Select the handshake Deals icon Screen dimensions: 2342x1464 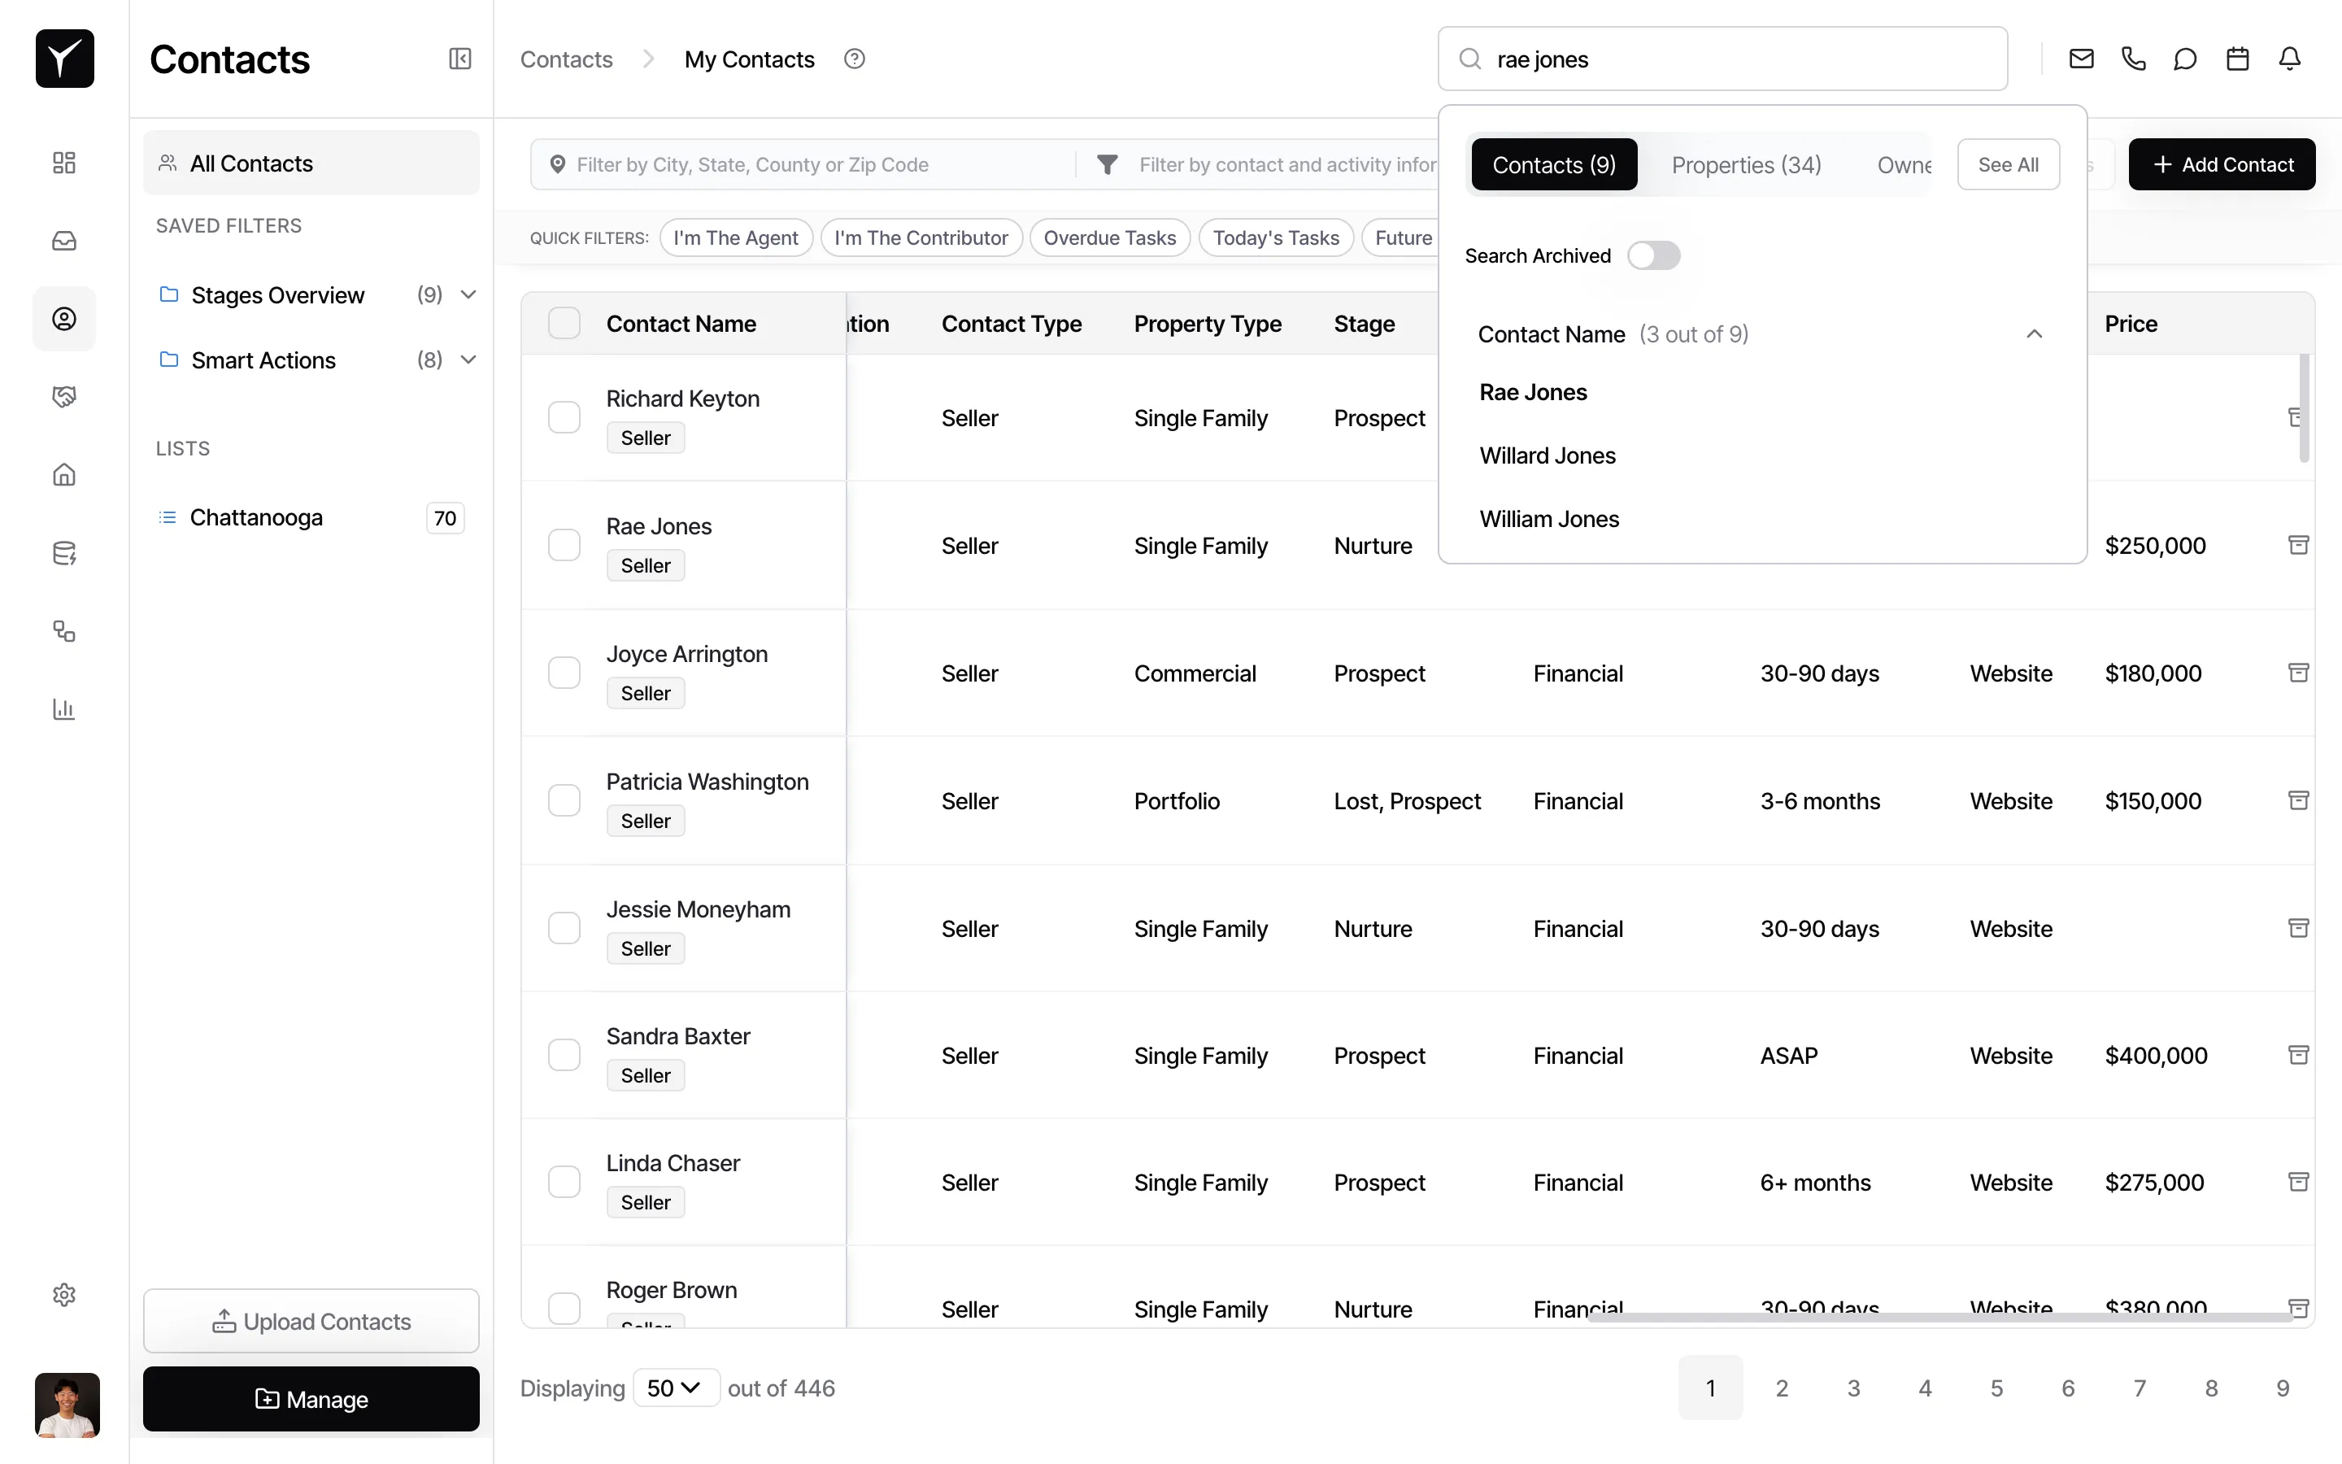pyautogui.click(x=64, y=395)
